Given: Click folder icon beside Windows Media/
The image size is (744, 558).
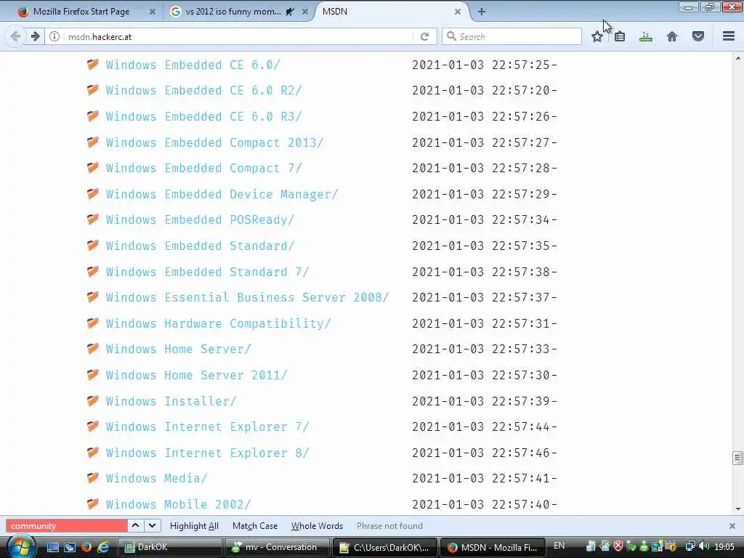Looking at the screenshot, I should click(x=93, y=478).
